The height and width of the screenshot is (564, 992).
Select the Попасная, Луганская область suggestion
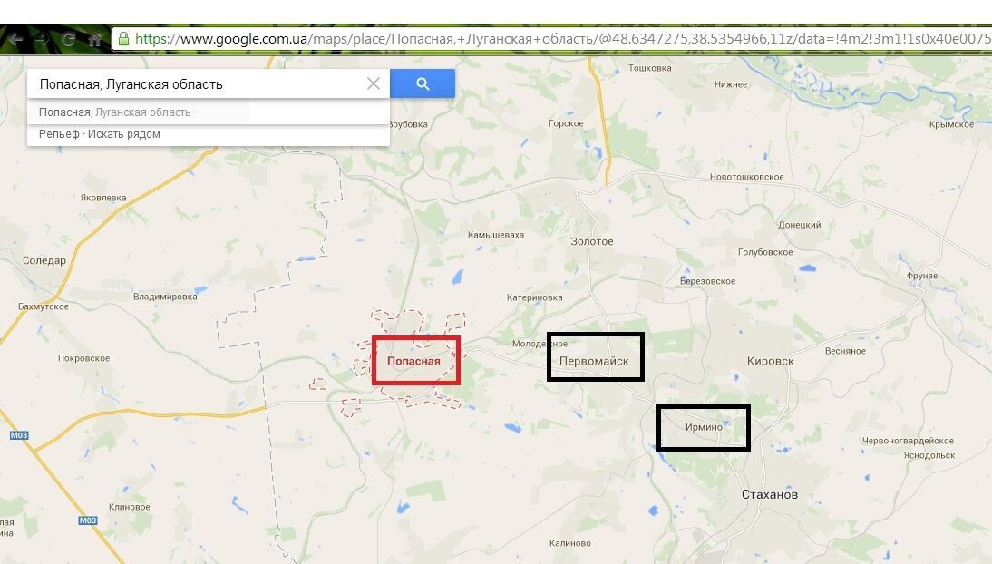click(x=114, y=112)
